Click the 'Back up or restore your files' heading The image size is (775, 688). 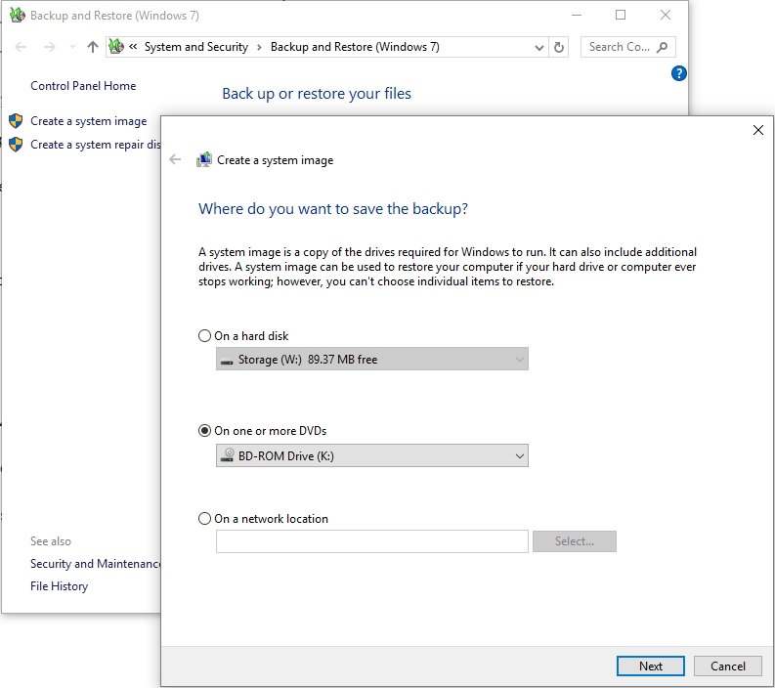click(317, 94)
